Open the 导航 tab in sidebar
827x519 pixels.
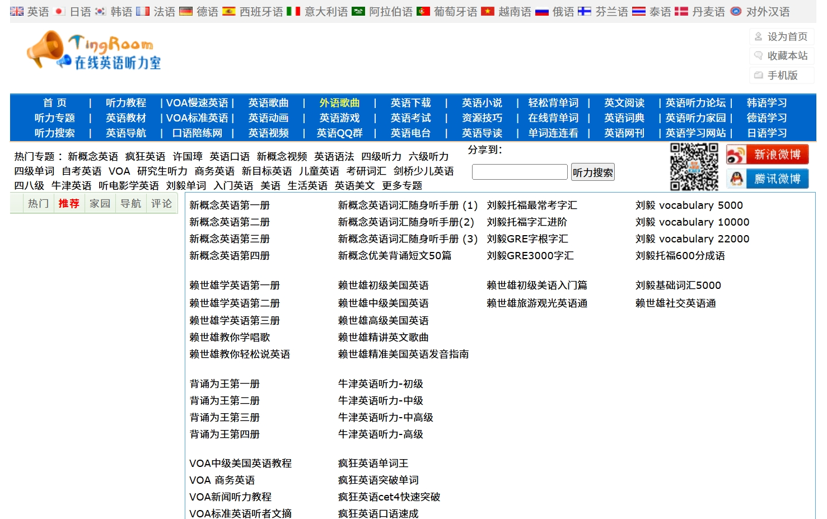tap(130, 204)
